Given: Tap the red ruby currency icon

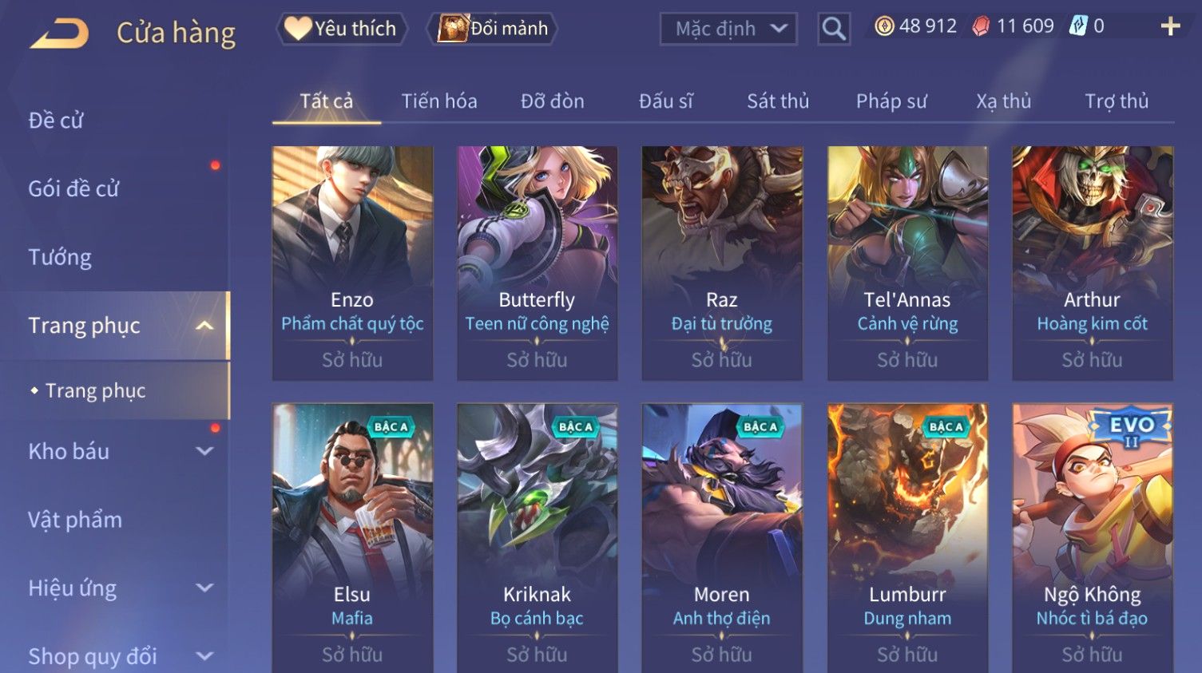Looking at the screenshot, I should click(981, 26).
